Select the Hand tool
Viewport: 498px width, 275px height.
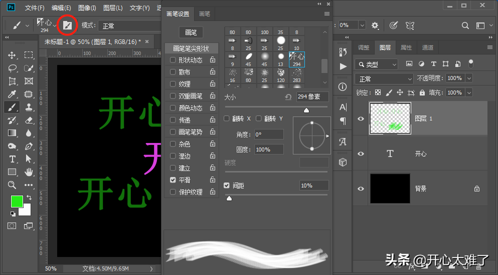(29, 172)
